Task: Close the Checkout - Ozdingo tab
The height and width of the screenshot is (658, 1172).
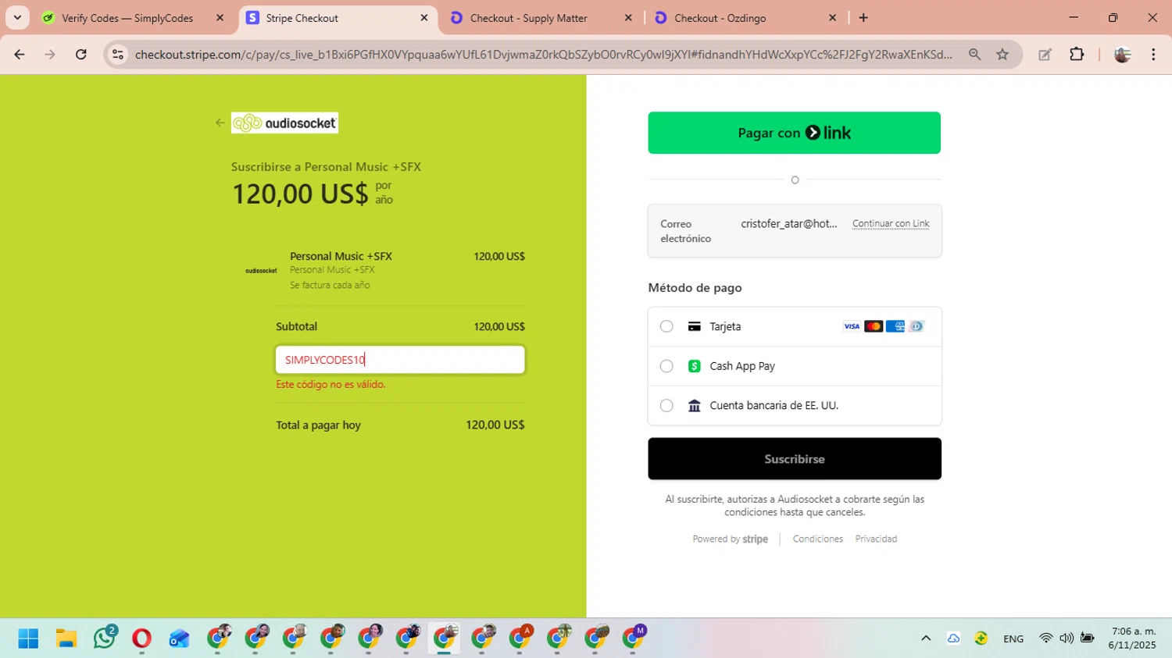Action: (832, 18)
